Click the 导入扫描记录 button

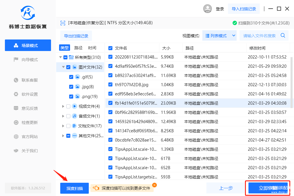[x=244, y=9]
